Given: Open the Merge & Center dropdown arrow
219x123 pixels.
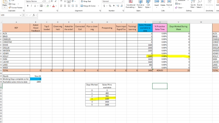Looking at the screenshot, I should 99,6.
